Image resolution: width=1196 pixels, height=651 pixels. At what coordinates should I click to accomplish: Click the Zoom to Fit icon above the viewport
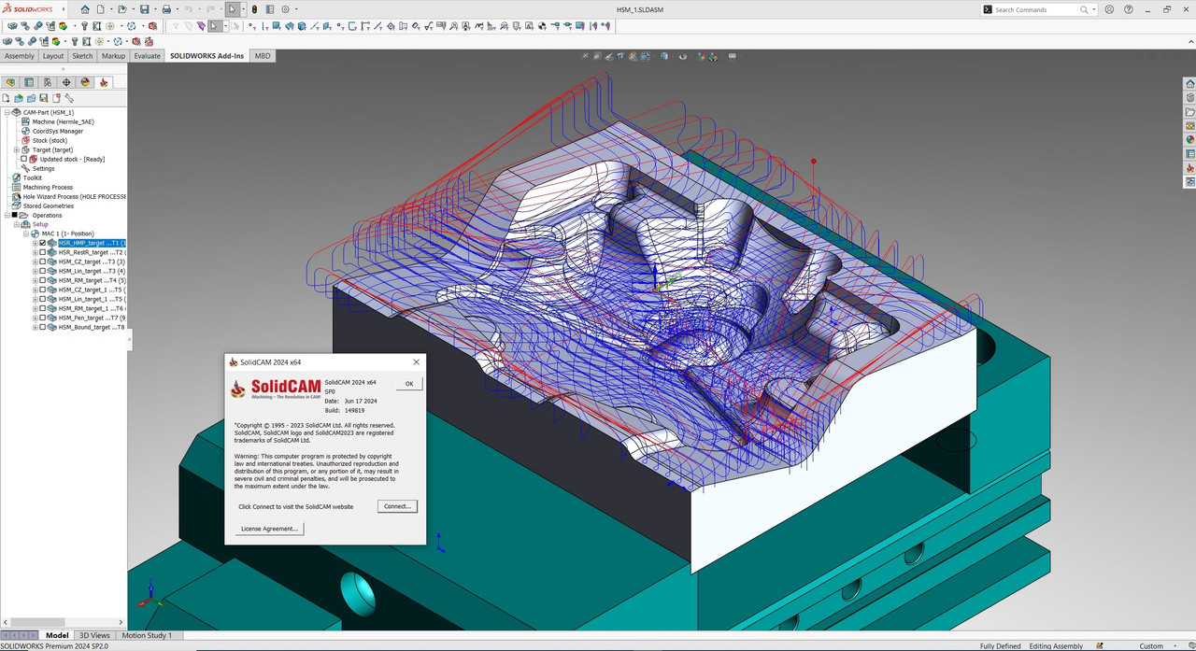click(585, 56)
